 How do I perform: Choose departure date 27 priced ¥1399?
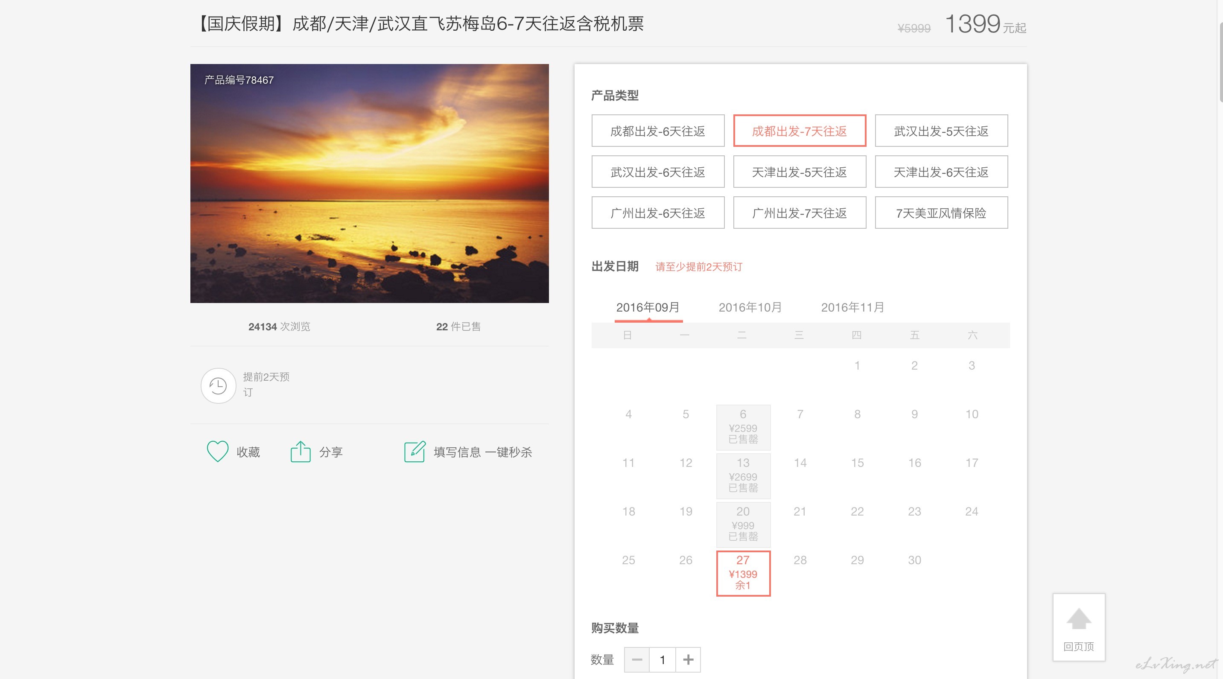[x=743, y=573]
